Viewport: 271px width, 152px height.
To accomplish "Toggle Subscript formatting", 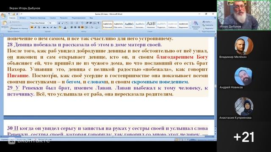I will (48, 27).
